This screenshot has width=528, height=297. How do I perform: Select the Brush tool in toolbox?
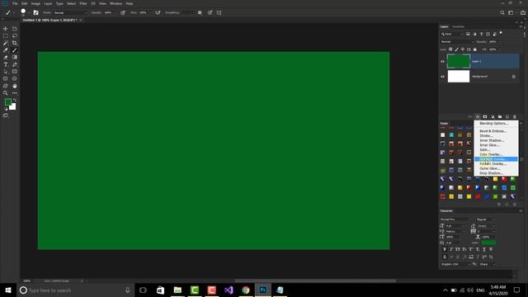pyautogui.click(x=15, y=50)
